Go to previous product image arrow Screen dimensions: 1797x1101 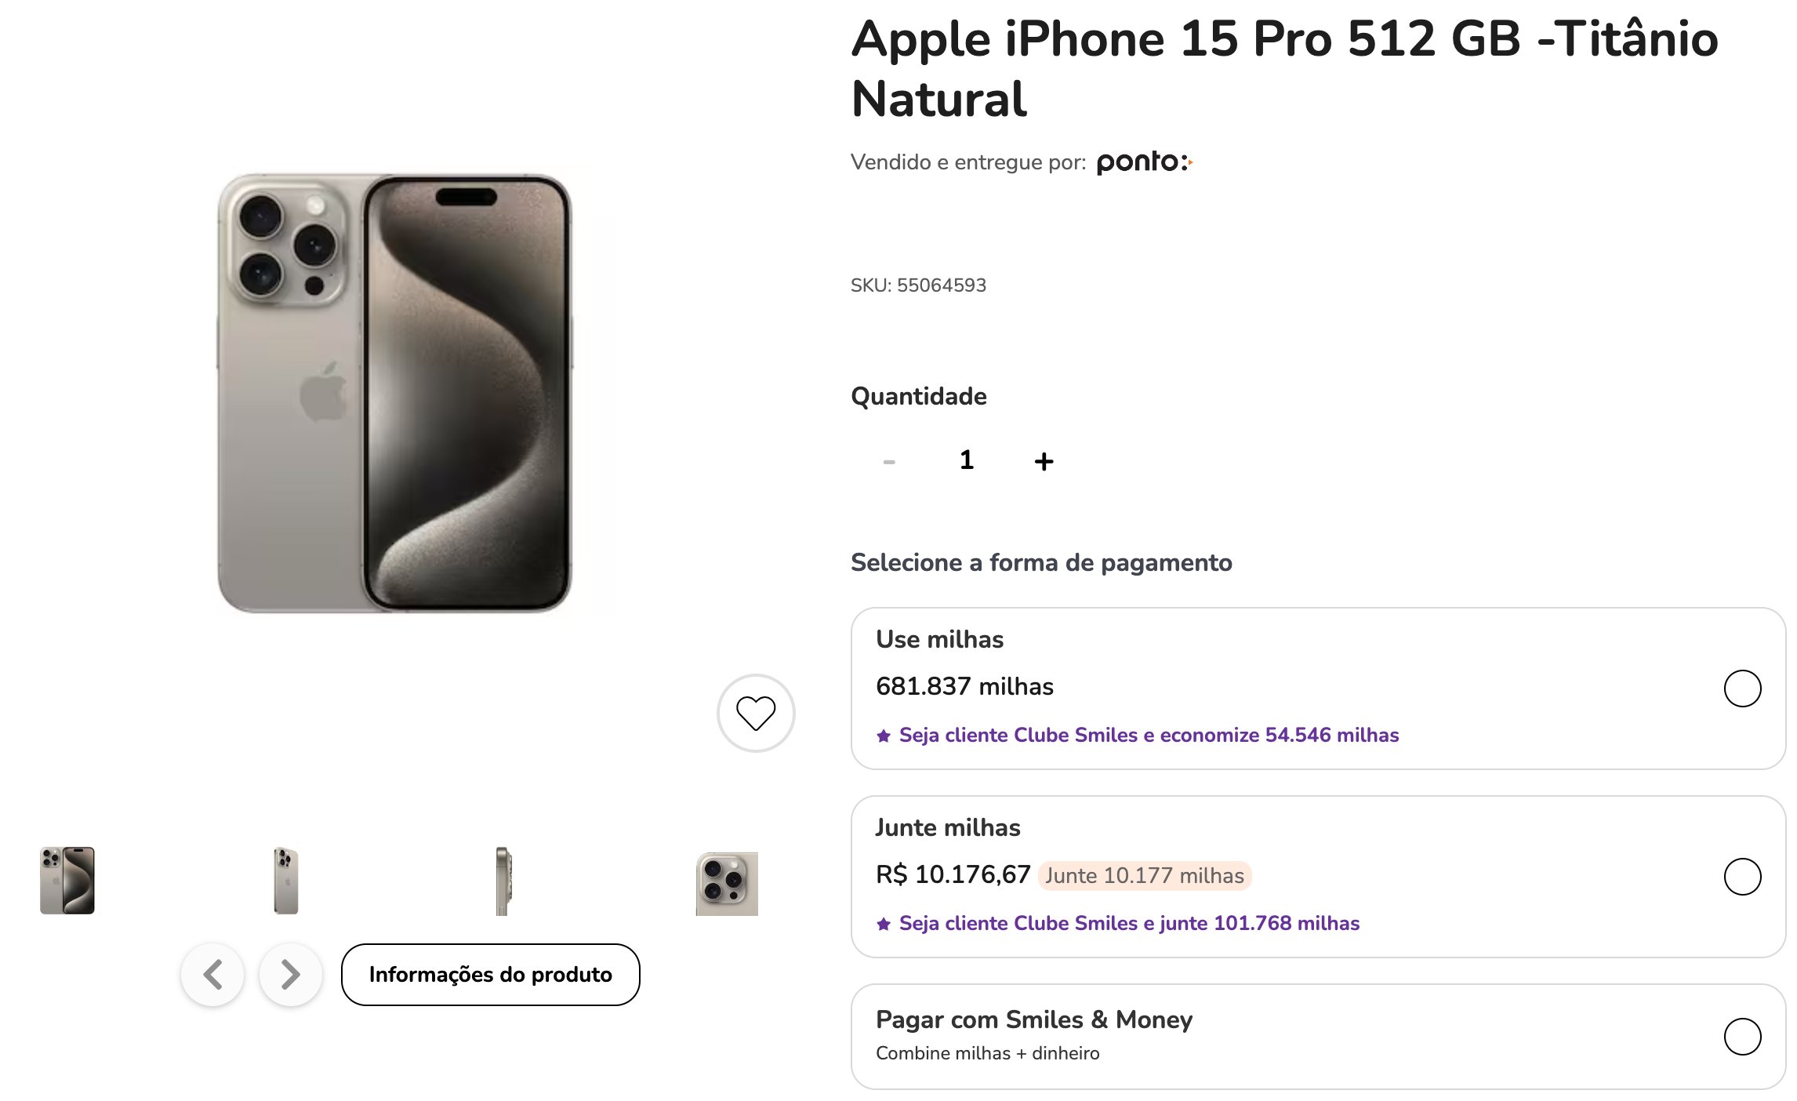212,975
